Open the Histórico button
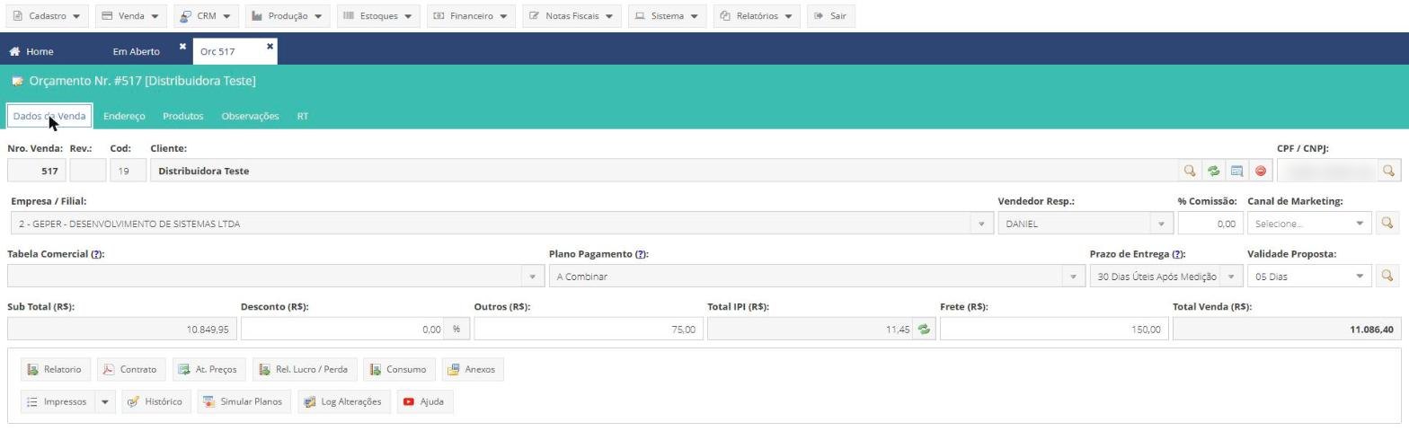Image resolution: width=1409 pixels, height=431 pixels. point(156,401)
